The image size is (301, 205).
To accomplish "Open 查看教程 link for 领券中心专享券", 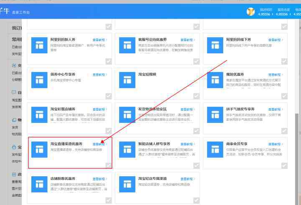I will (x=99, y=75).
